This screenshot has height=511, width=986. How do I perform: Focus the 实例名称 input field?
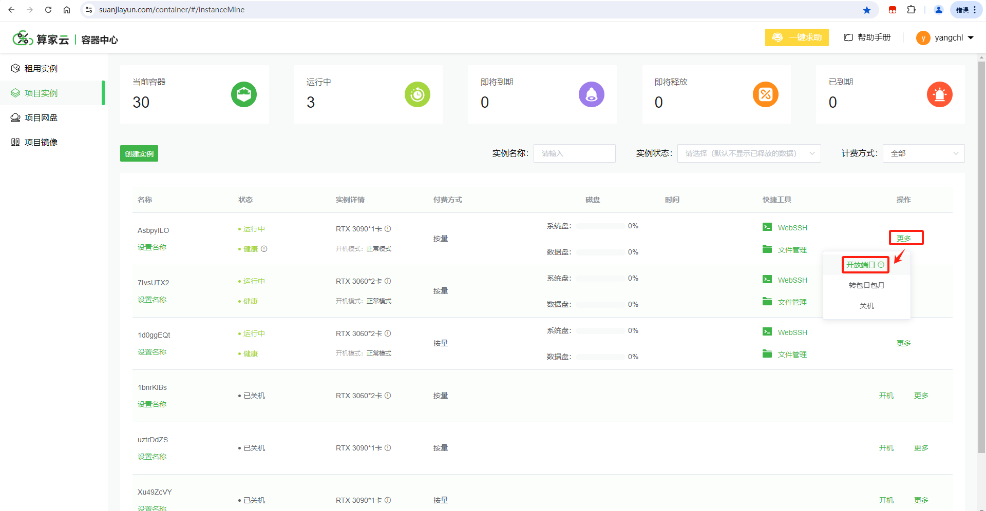coord(575,153)
